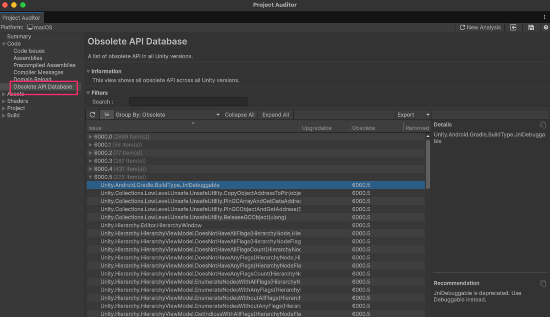Select Code Issues in the sidebar

coord(29,51)
